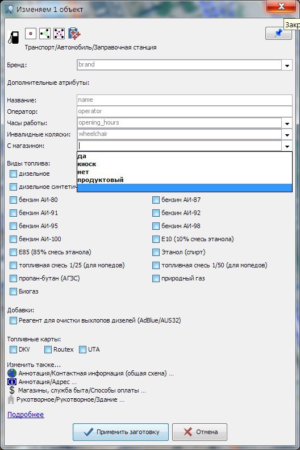
Task: Choose 'продуктовый' from shop list
Action: point(185,180)
